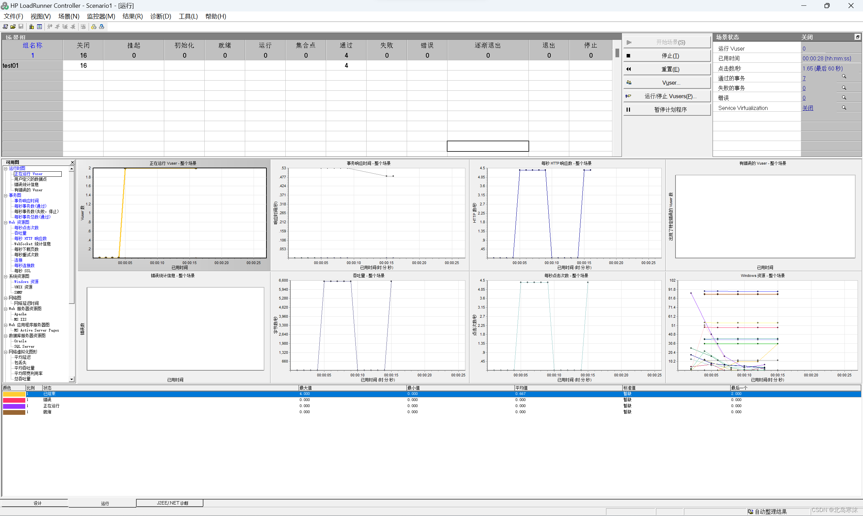Click the 可用图 tree scrollbar down arrow

point(71,379)
